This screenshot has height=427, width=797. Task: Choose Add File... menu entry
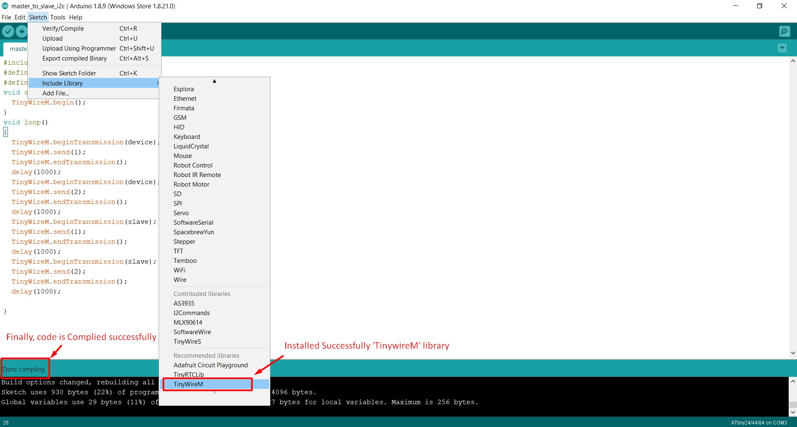pyautogui.click(x=94, y=93)
